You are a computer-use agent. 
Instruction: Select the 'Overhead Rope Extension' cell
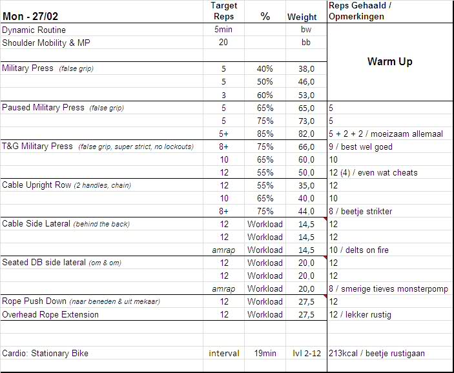pos(51,314)
